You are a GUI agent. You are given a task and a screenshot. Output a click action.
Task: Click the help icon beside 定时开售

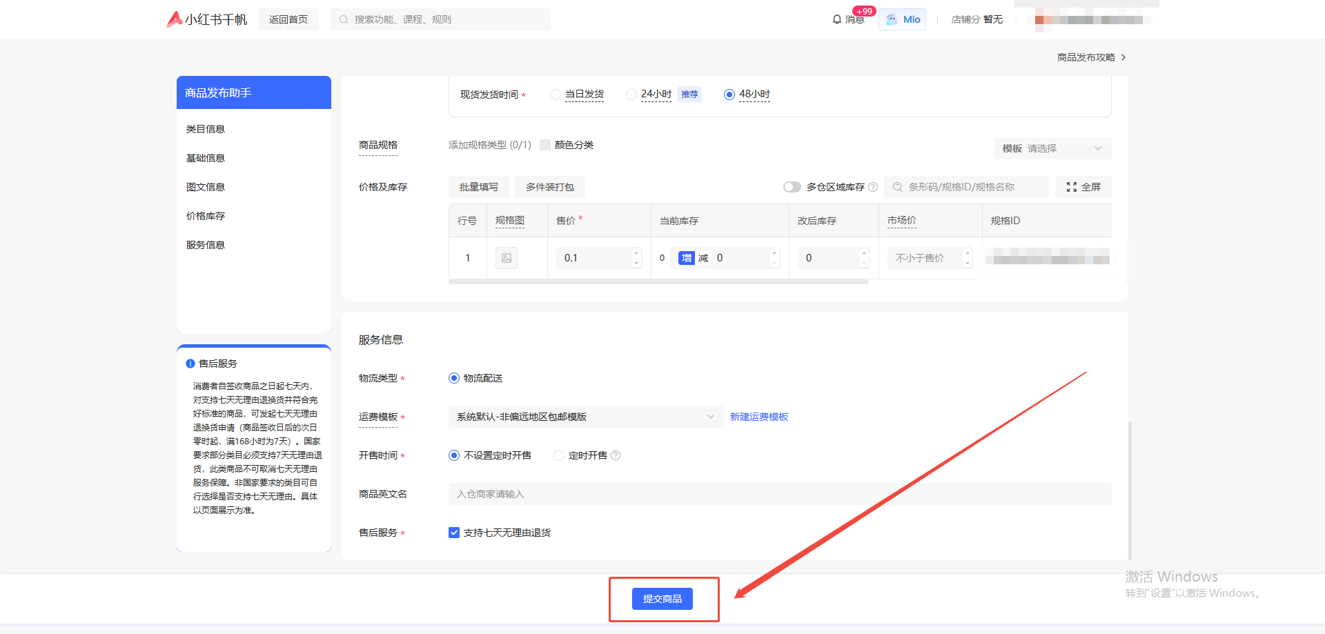[616, 455]
